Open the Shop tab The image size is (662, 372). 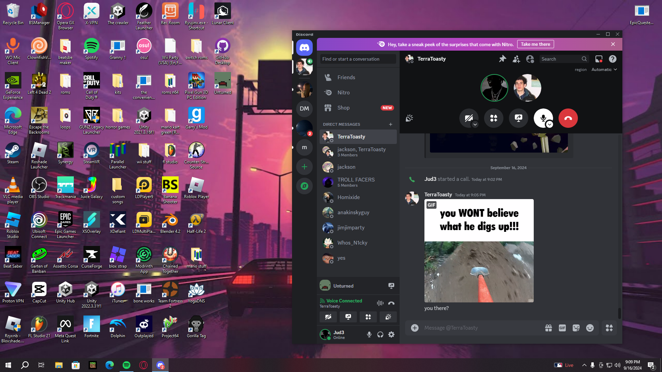tap(343, 108)
